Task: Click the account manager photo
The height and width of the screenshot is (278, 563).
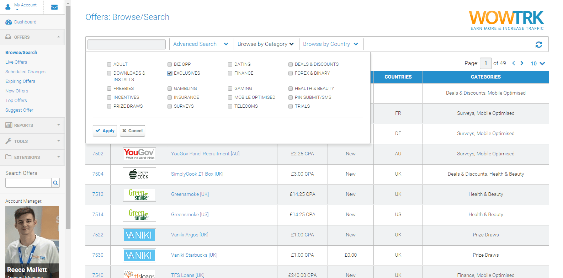Action: point(32,242)
